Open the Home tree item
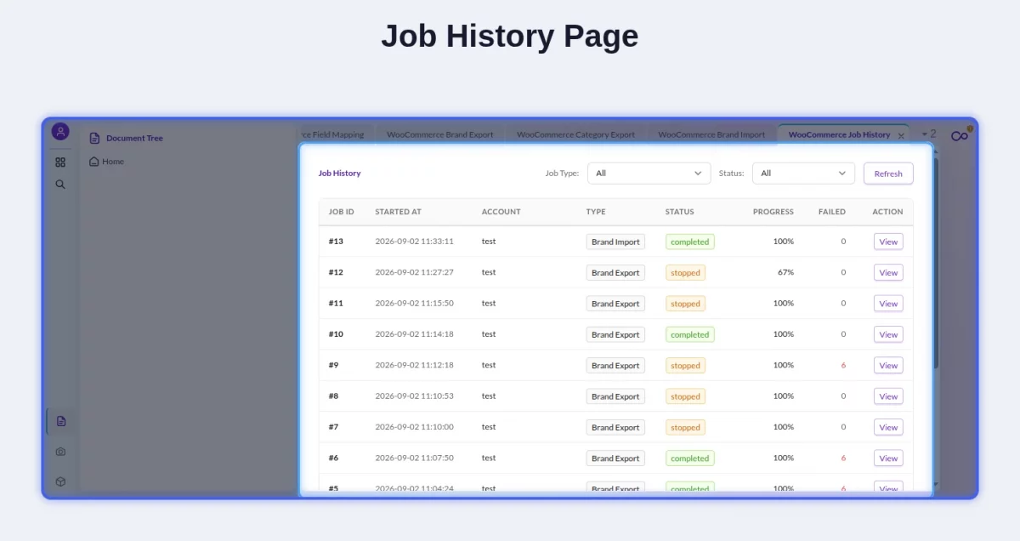The width and height of the screenshot is (1020, 541). tap(107, 162)
